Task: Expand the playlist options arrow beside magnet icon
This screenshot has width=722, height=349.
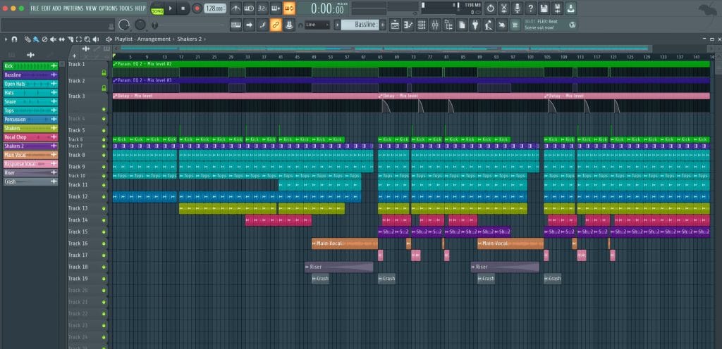Action: (6, 39)
